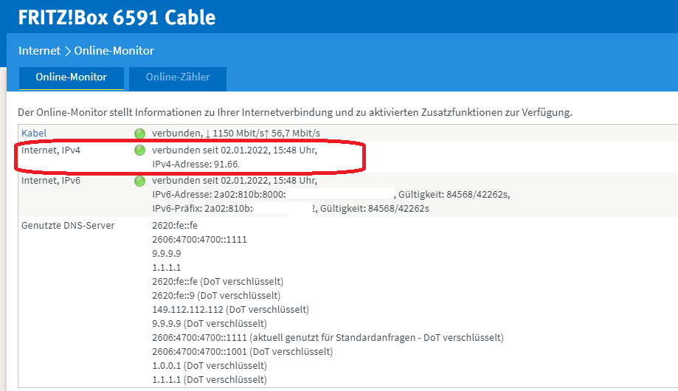Open the Kabel connection link

point(34,134)
